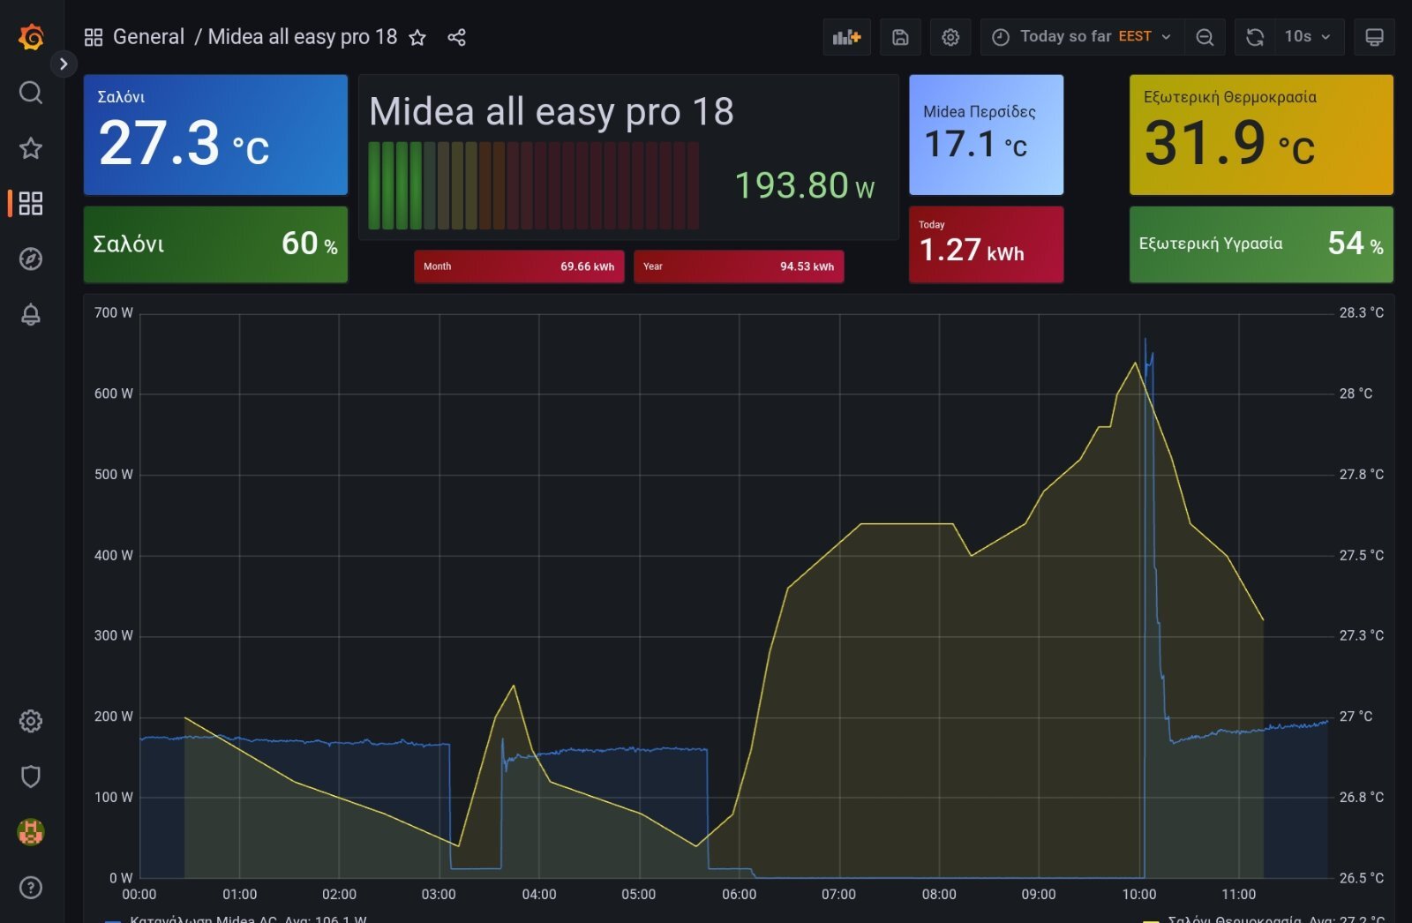Image resolution: width=1412 pixels, height=923 pixels.
Task: Click the 04:00 time axis label
Action: click(538, 894)
